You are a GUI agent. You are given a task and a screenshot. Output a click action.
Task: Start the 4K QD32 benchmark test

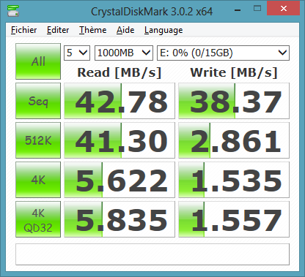click(38, 219)
